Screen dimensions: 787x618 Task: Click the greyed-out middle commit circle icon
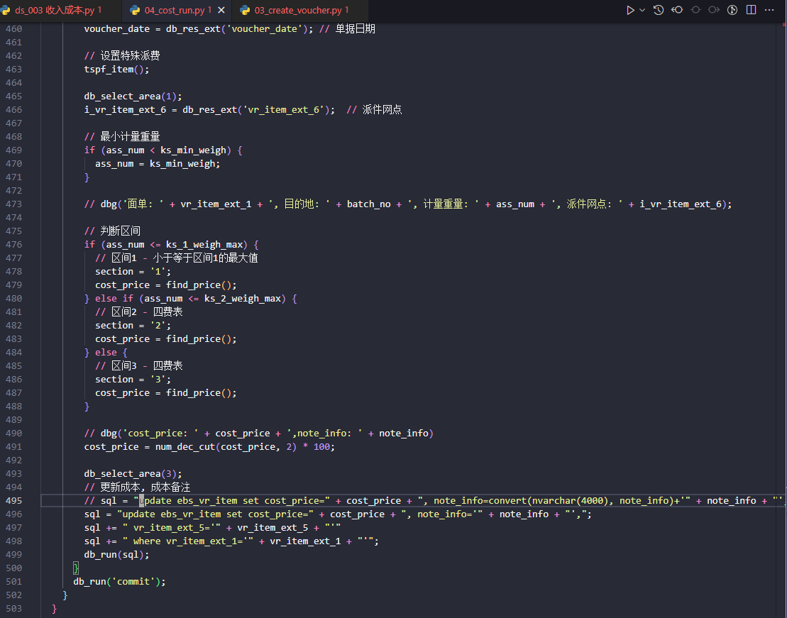695,10
